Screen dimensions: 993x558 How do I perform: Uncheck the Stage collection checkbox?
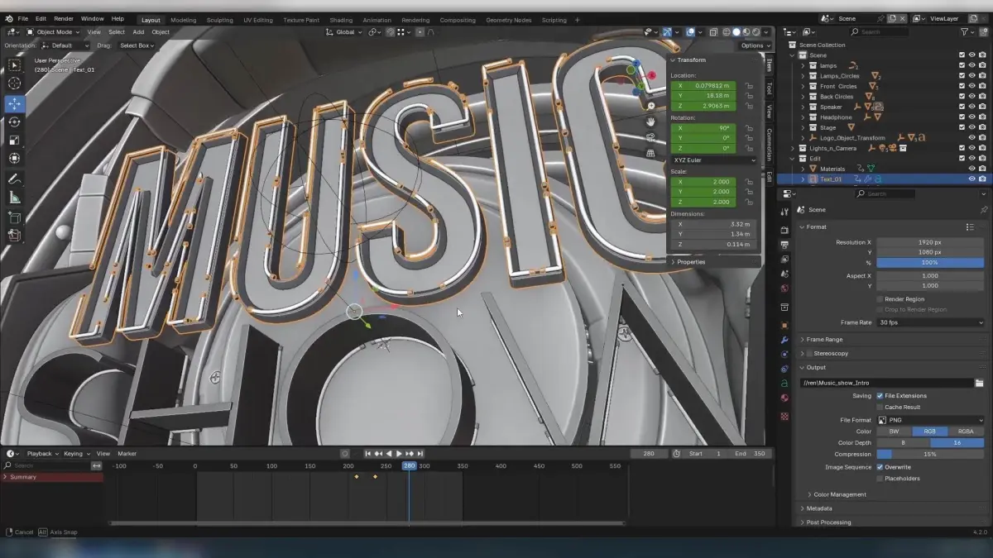[x=962, y=127]
